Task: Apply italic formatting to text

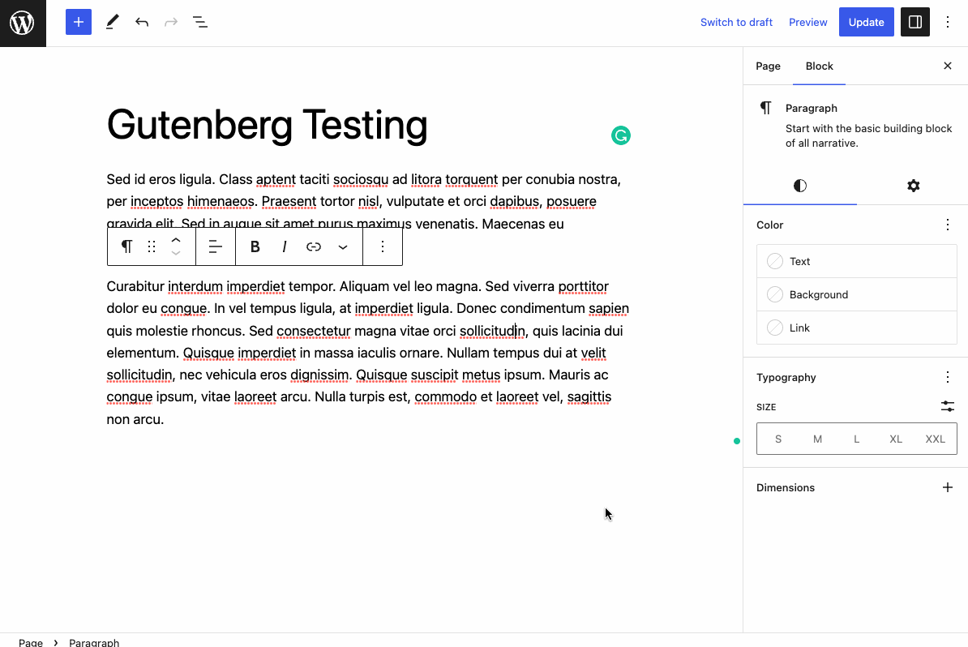Action: (x=284, y=247)
